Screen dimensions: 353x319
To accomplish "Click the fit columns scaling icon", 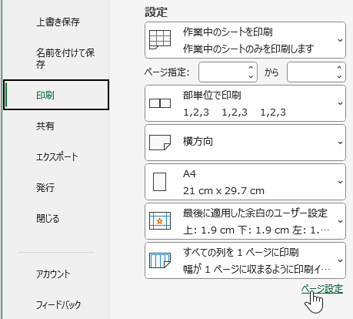I will point(160,260).
